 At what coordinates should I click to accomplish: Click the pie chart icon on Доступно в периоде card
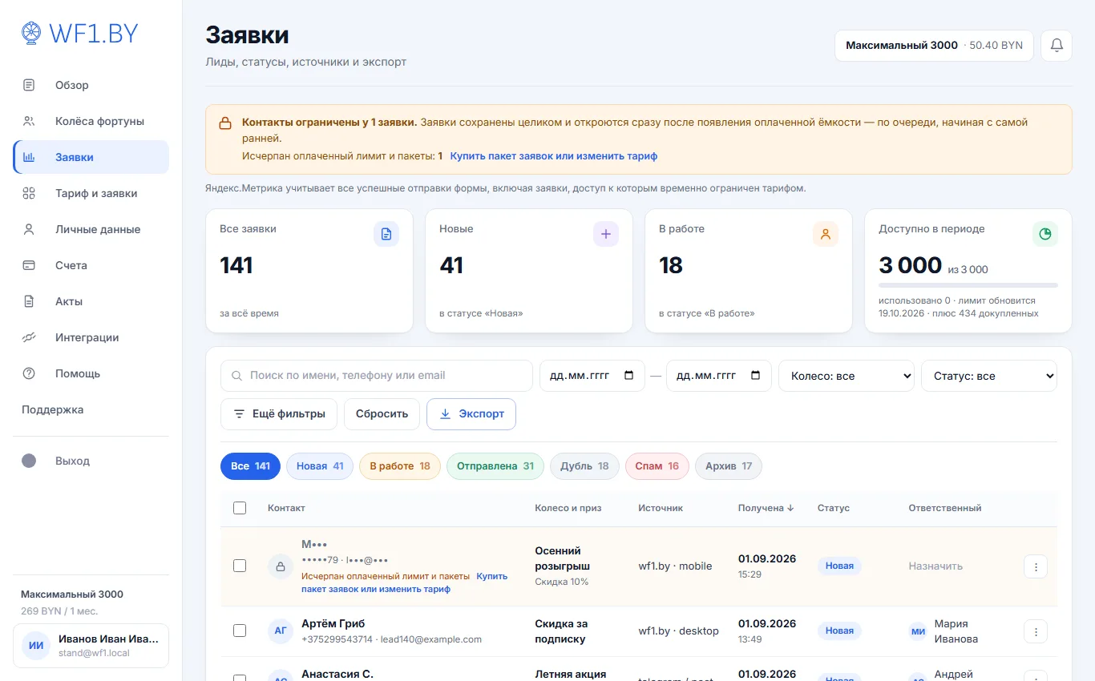coord(1045,234)
